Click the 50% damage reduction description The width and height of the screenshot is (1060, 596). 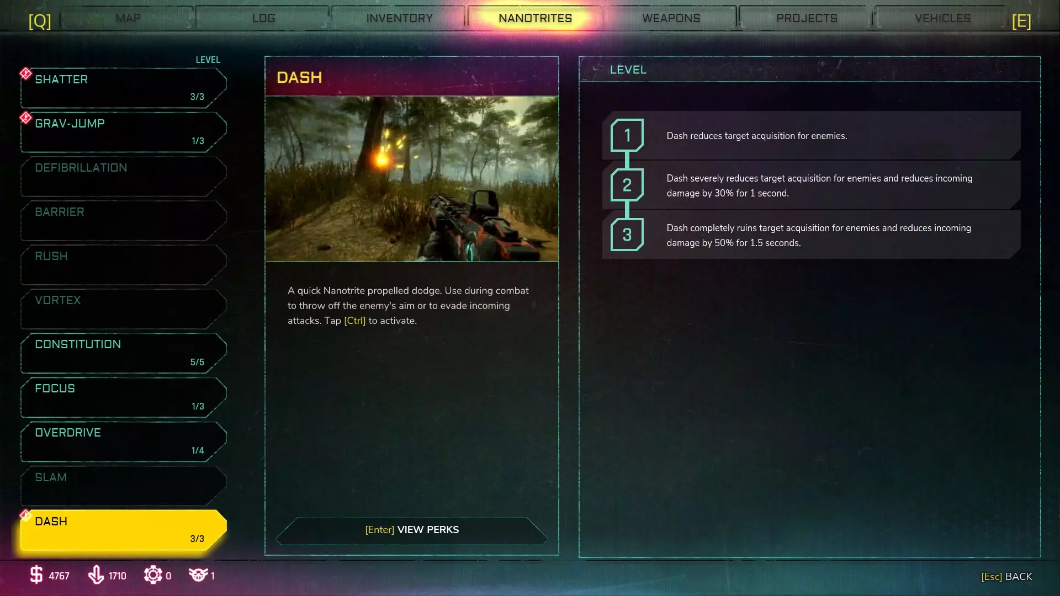[819, 235]
